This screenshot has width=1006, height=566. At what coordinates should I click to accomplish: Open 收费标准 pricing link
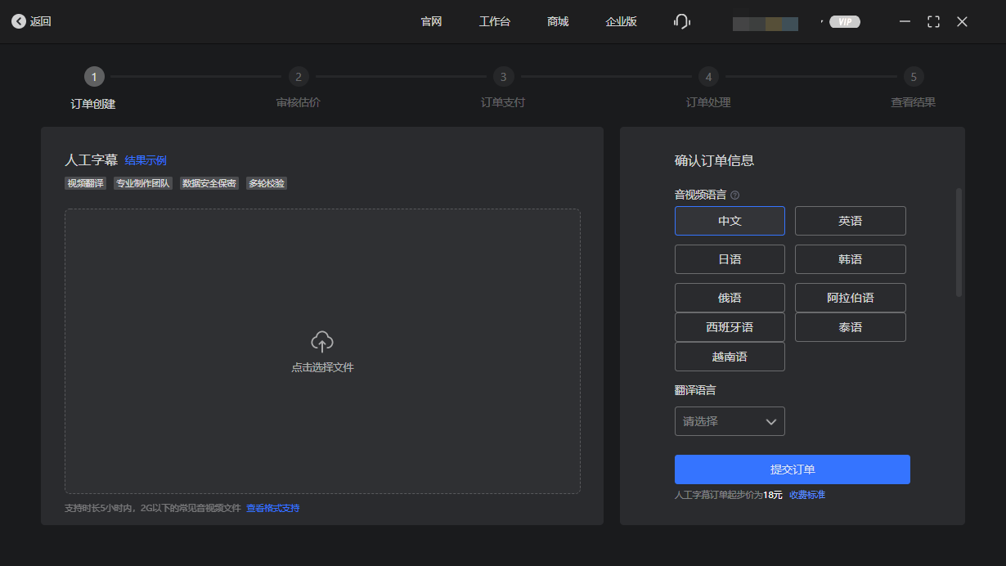pyautogui.click(x=807, y=495)
